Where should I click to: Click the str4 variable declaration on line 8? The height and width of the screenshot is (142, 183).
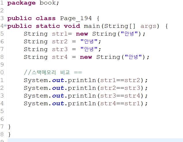pos(60,57)
